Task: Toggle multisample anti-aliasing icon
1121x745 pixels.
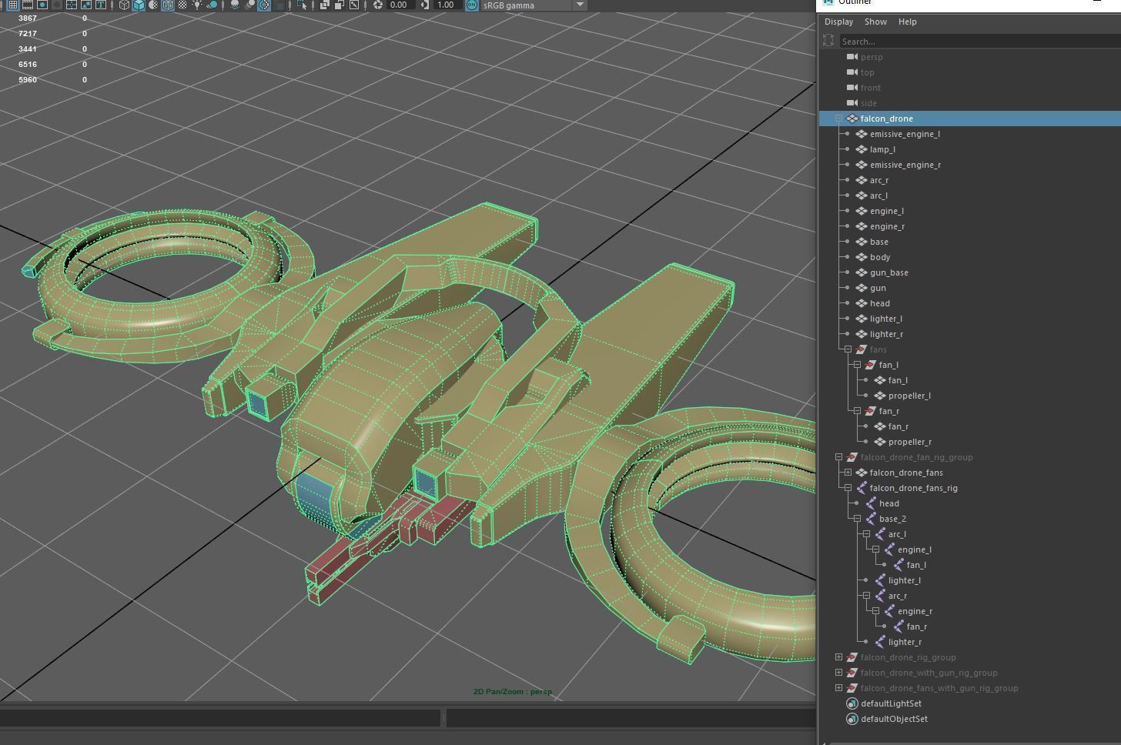Action: click(x=264, y=5)
